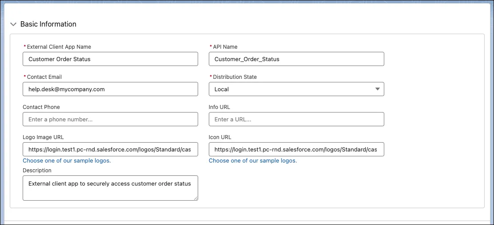
Task: Open sample logos link under Logo Image URL
Action: (x=67, y=161)
